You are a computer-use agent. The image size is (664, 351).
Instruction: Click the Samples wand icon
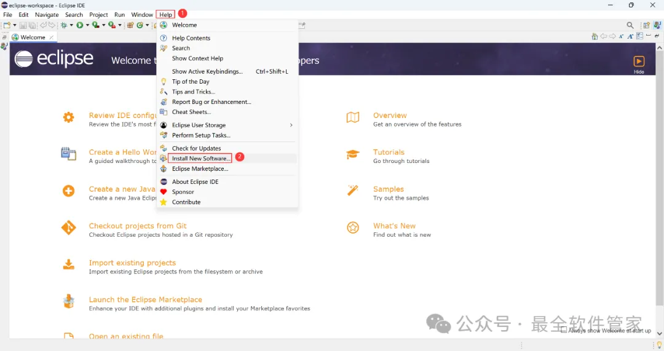tap(353, 191)
